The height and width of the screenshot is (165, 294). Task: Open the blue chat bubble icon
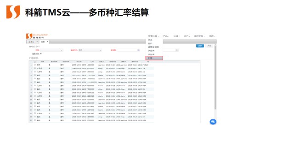(213, 122)
